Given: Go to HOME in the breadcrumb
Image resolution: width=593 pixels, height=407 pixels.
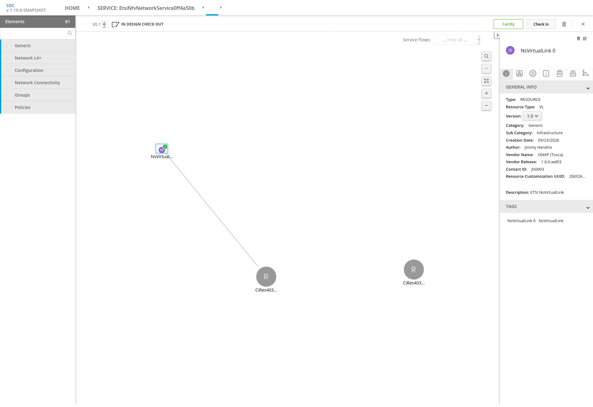Looking at the screenshot, I should [72, 8].
